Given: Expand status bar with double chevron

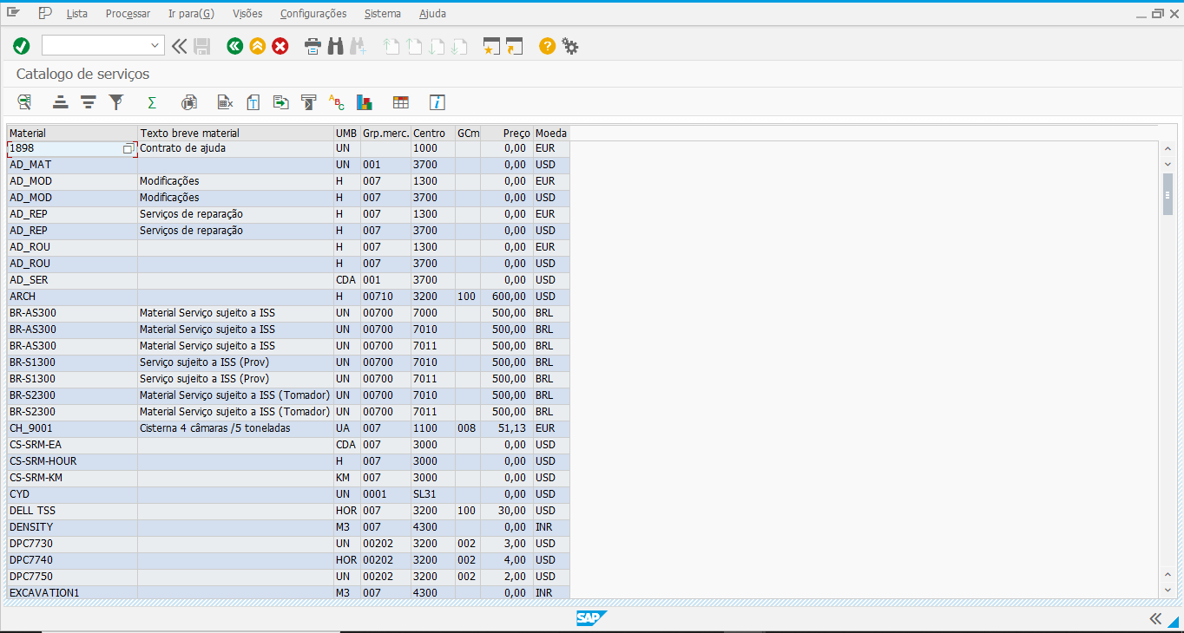Looking at the screenshot, I should coord(1155,618).
